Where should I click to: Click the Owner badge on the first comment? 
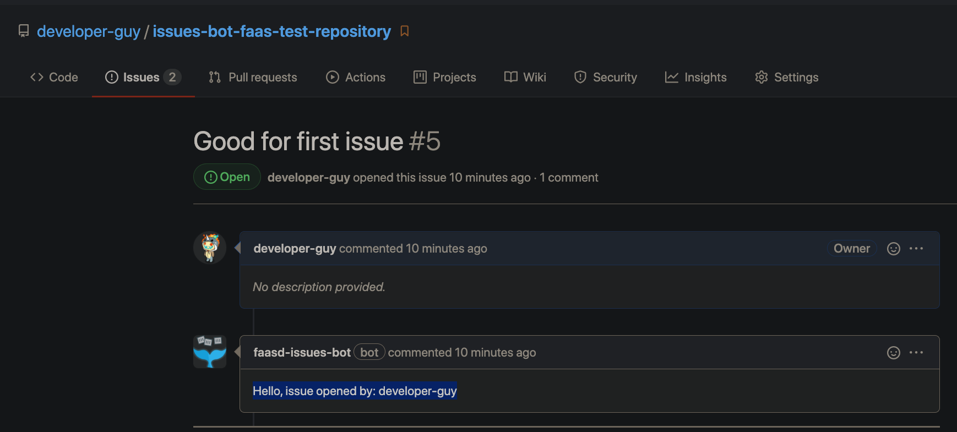(x=852, y=248)
